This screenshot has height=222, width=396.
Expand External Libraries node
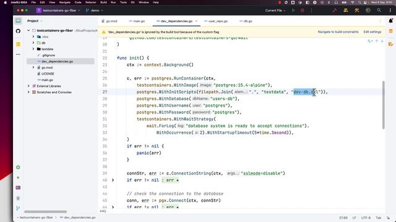[28, 86]
